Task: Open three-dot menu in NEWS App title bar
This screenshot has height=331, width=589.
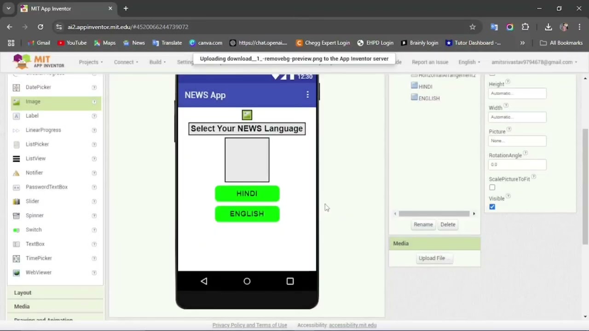Action: pyautogui.click(x=307, y=95)
